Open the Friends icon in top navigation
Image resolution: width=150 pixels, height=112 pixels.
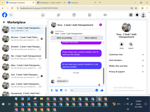point(58,15)
